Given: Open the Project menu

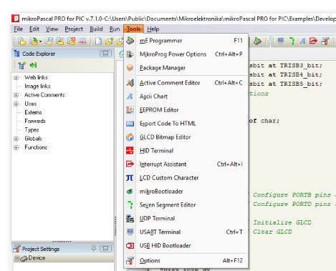Looking at the screenshot, I should 74,29.
